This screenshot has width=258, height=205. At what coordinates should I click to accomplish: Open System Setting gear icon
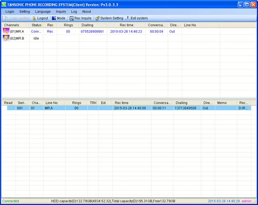97,18
